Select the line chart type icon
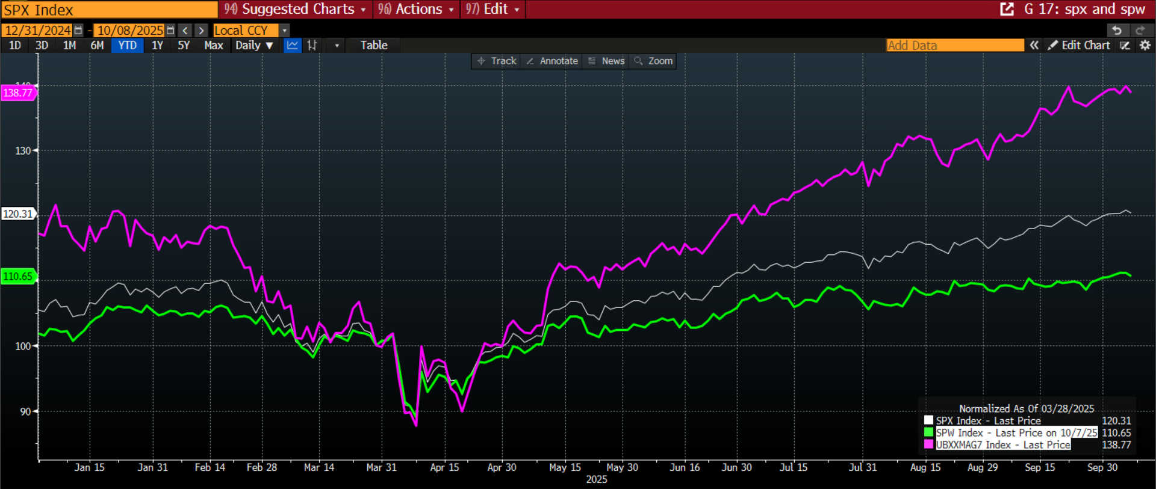This screenshot has width=1156, height=489. click(x=293, y=45)
